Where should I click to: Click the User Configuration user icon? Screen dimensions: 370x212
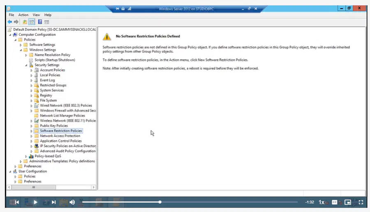15,171
